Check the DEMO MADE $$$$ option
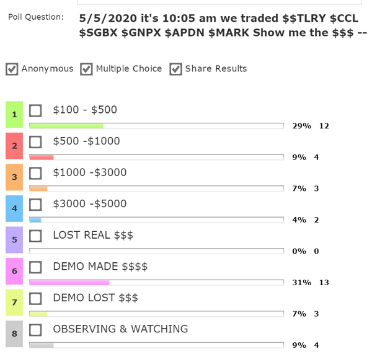The width and height of the screenshot is (372, 359). [36, 267]
